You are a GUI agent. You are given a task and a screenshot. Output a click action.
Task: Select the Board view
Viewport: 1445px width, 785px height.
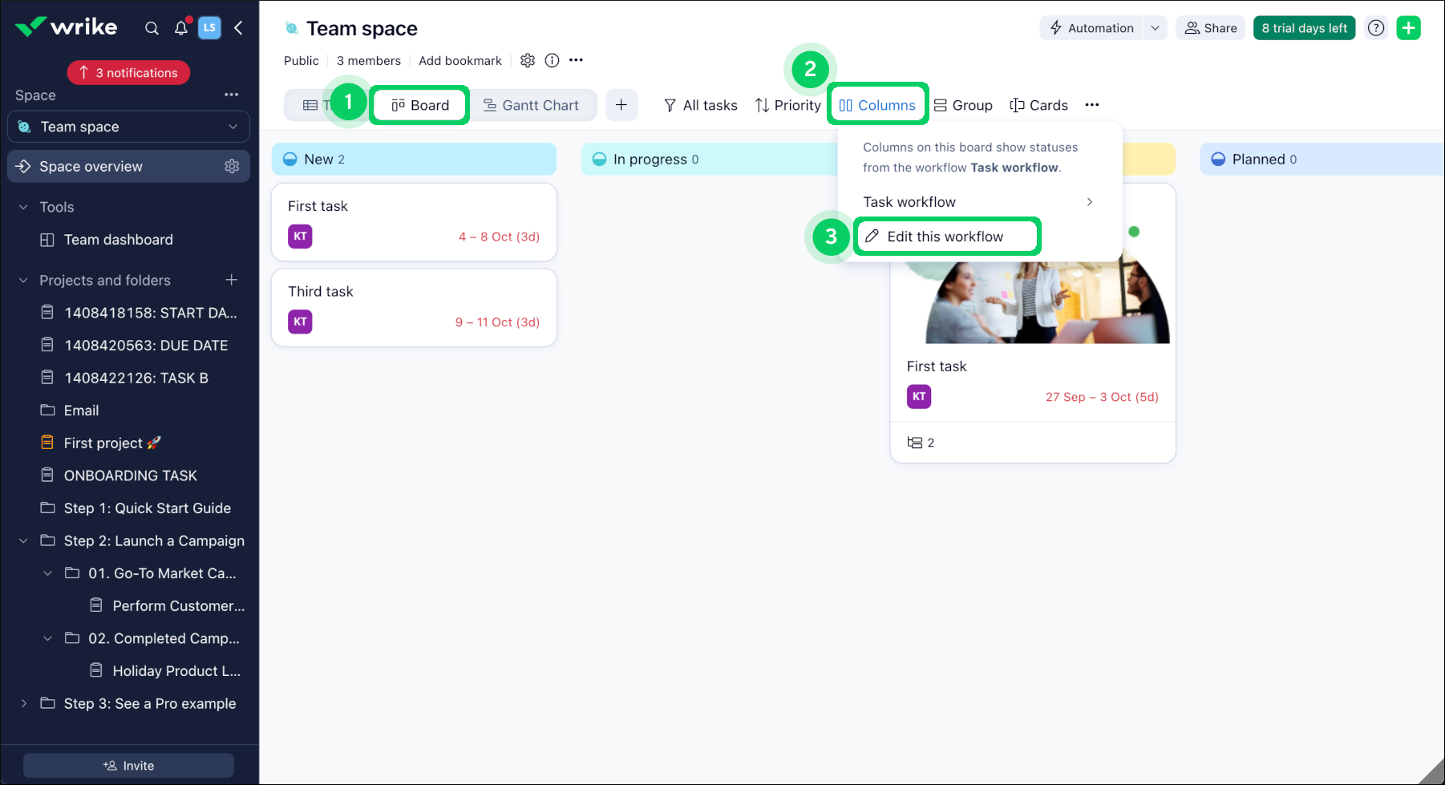tap(419, 104)
